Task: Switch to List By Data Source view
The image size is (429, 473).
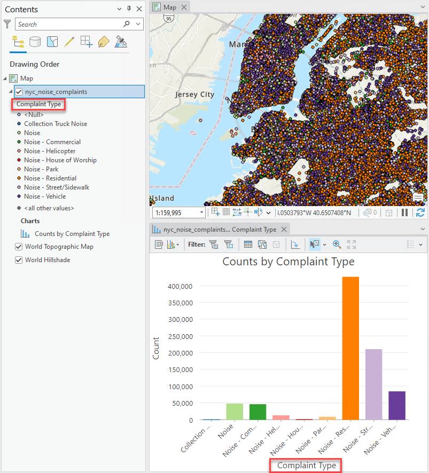Action: 35,42
